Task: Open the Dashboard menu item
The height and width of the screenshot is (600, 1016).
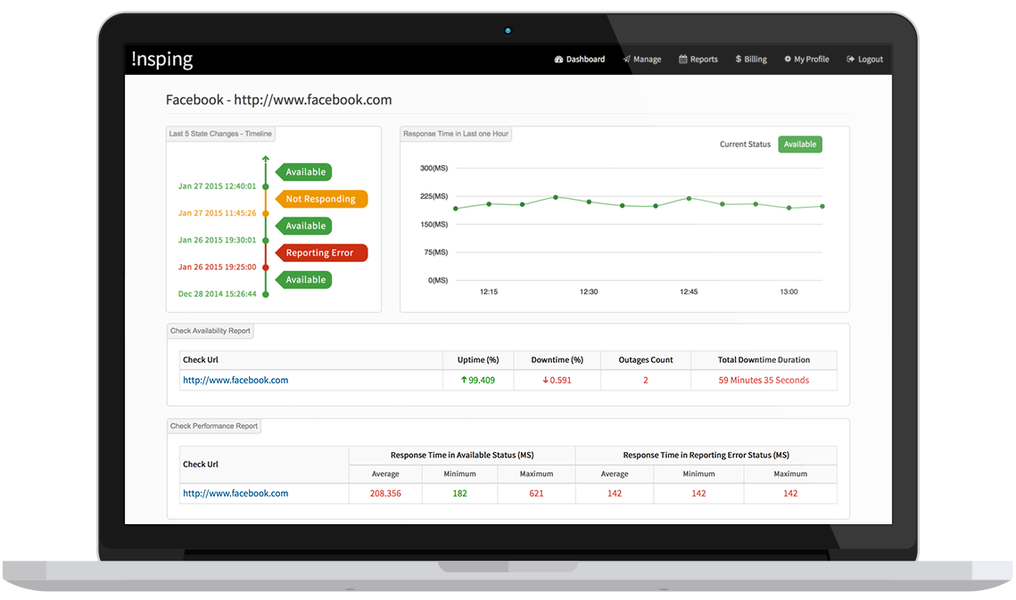Action: click(x=579, y=59)
